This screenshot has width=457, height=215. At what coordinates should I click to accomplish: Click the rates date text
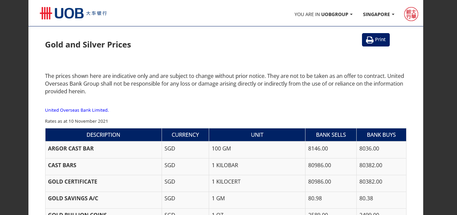coord(77,121)
